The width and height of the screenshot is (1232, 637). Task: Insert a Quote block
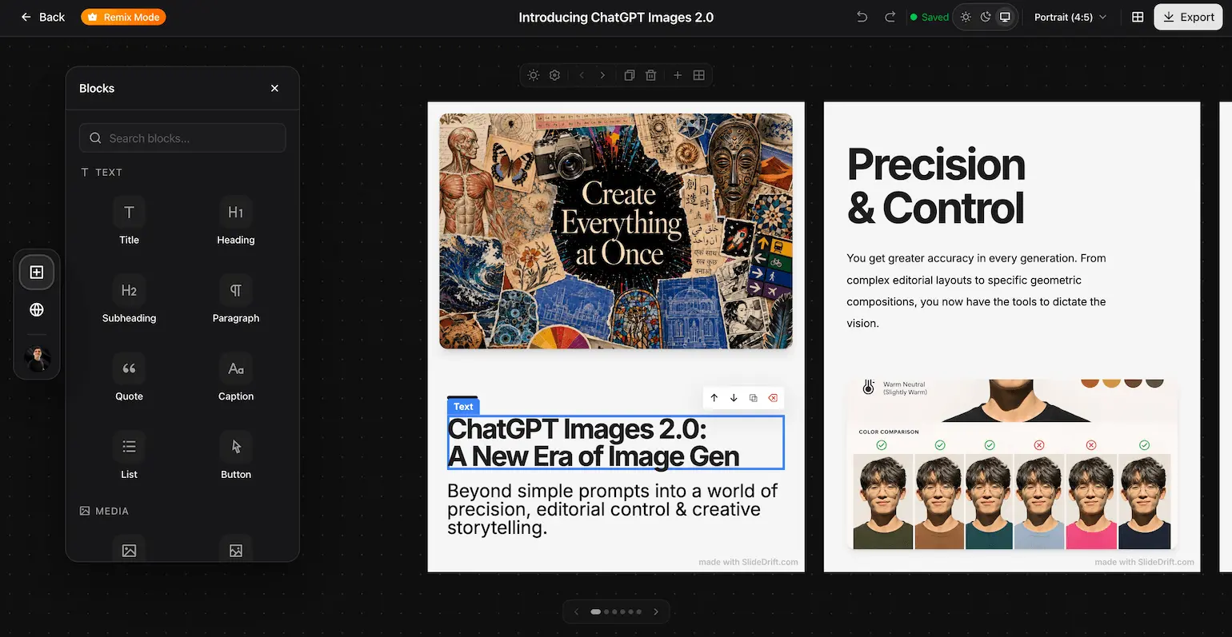click(129, 378)
